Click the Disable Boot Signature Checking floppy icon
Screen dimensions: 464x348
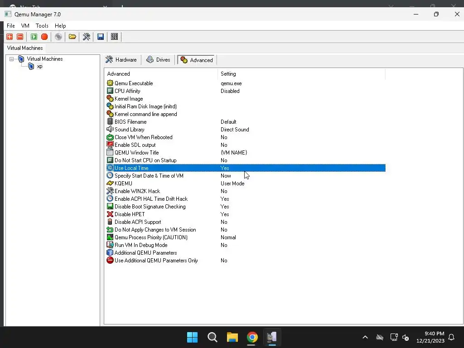(110, 206)
